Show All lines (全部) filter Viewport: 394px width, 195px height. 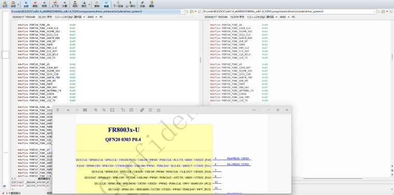click(x=26, y=4)
